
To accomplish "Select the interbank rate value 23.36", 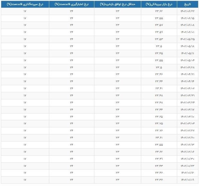I will (x=159, y=180).
